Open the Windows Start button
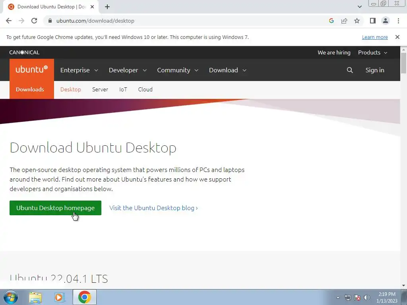 pyautogui.click(x=11, y=297)
